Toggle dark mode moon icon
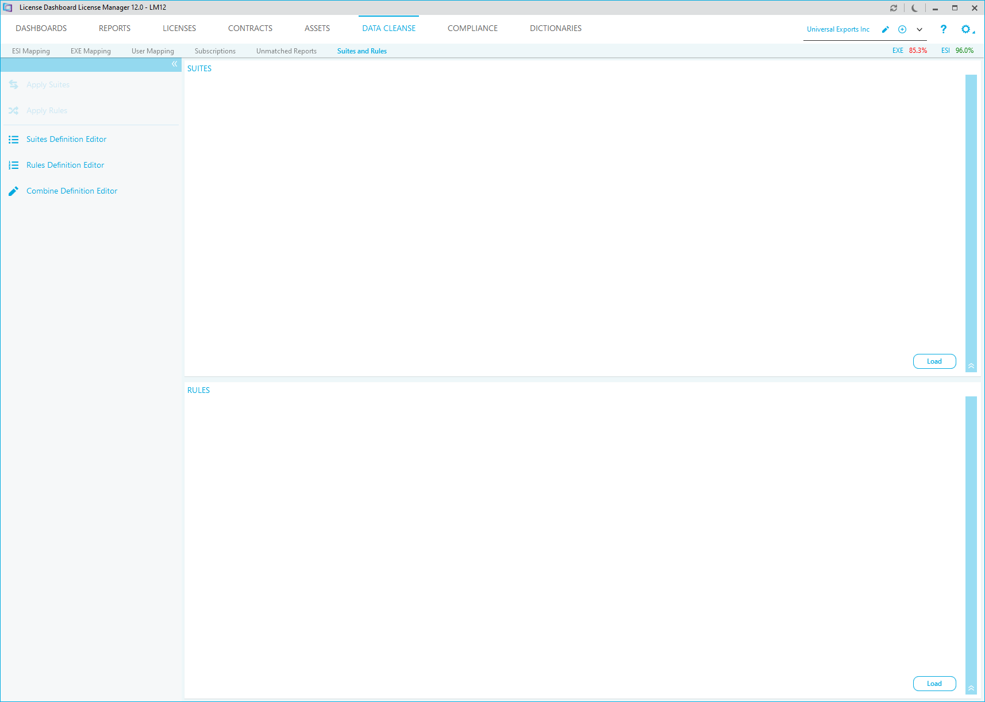Viewport: 985px width, 702px height. tap(914, 8)
